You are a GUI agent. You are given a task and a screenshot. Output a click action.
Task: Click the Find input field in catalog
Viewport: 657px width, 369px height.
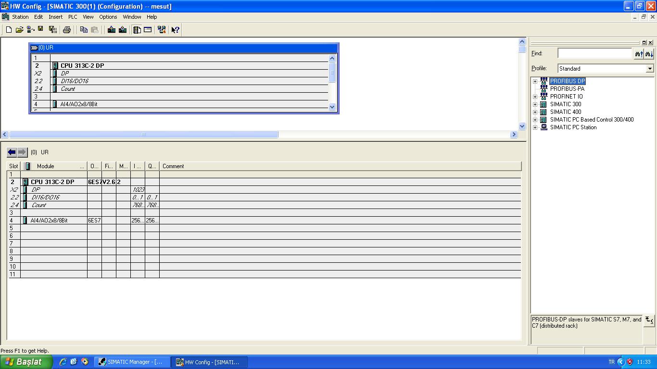point(594,53)
